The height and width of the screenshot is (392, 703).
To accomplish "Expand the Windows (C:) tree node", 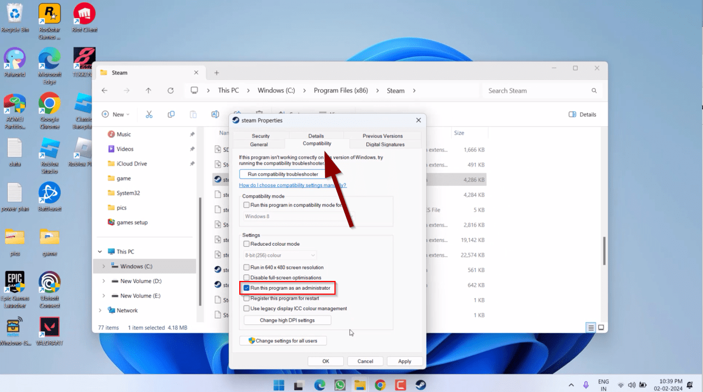I will [x=103, y=267].
